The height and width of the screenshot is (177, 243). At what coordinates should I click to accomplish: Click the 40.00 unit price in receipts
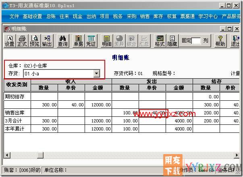[x=78, y=105]
